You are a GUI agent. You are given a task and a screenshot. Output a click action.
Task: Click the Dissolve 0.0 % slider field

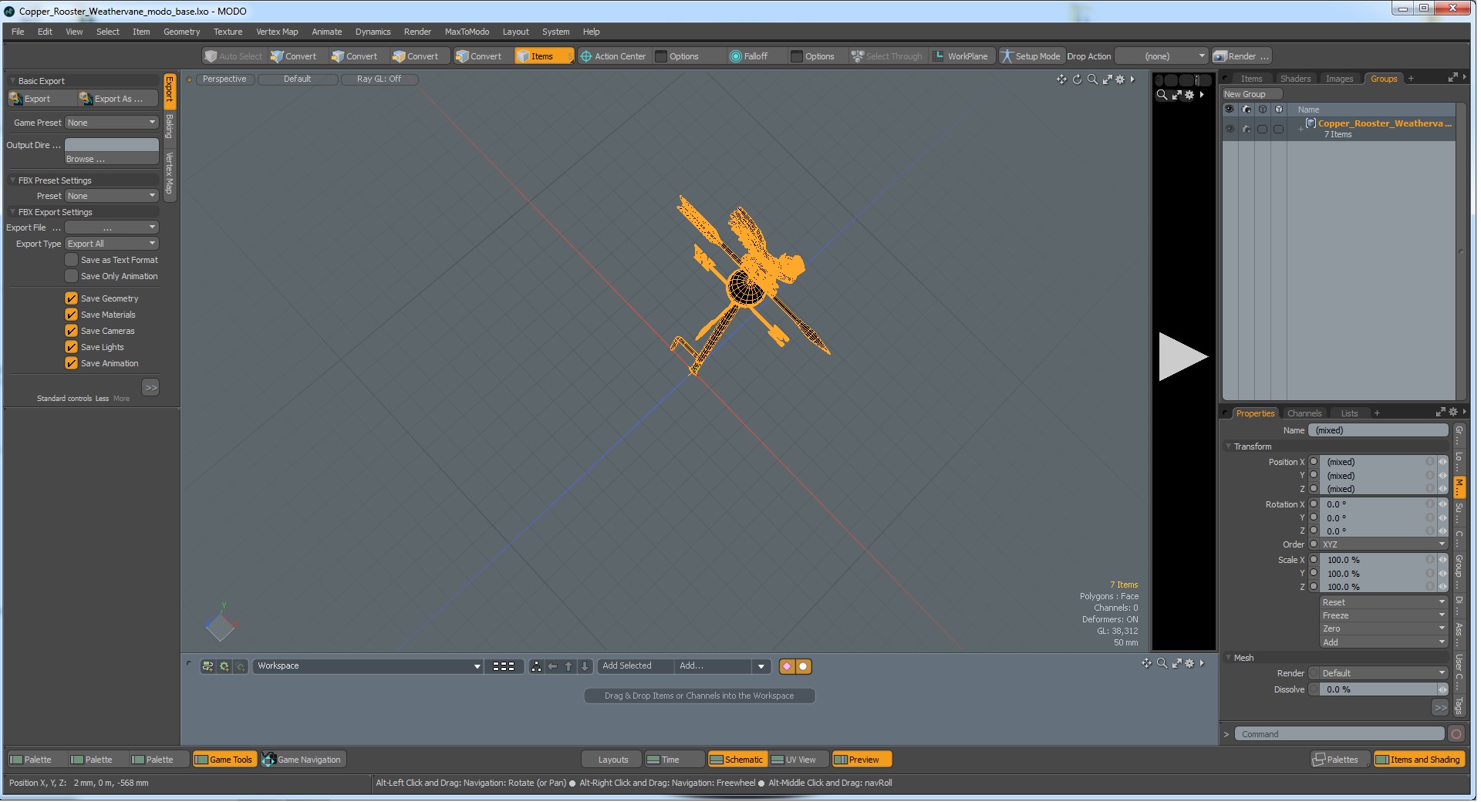tap(1378, 689)
